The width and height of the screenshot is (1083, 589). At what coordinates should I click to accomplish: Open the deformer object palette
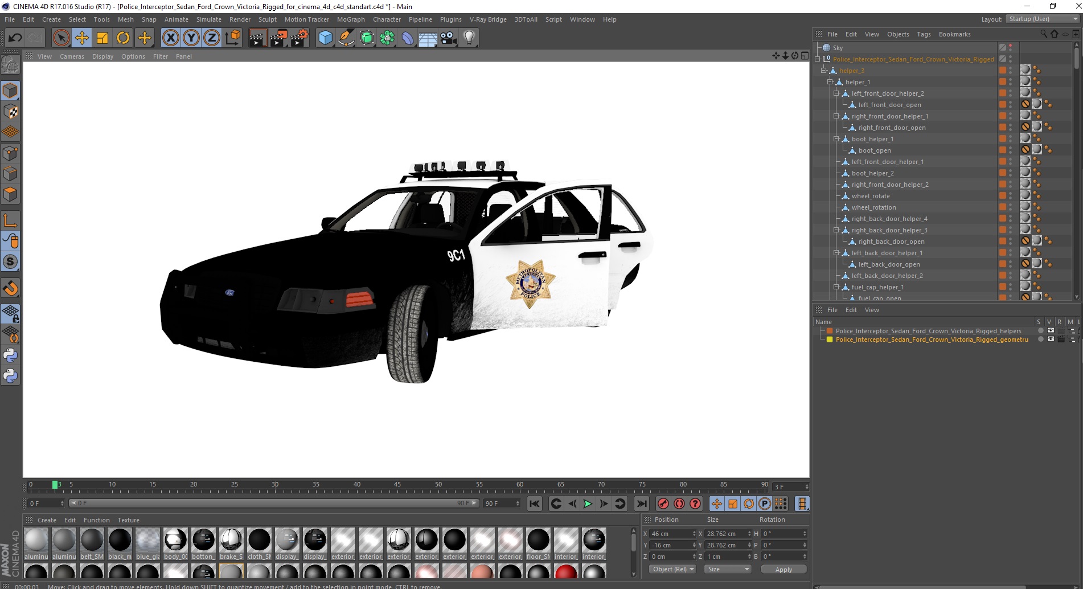(408, 38)
